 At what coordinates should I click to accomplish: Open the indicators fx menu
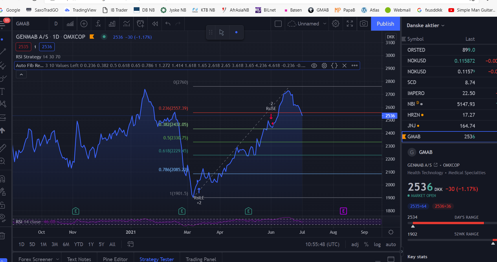click(x=98, y=24)
